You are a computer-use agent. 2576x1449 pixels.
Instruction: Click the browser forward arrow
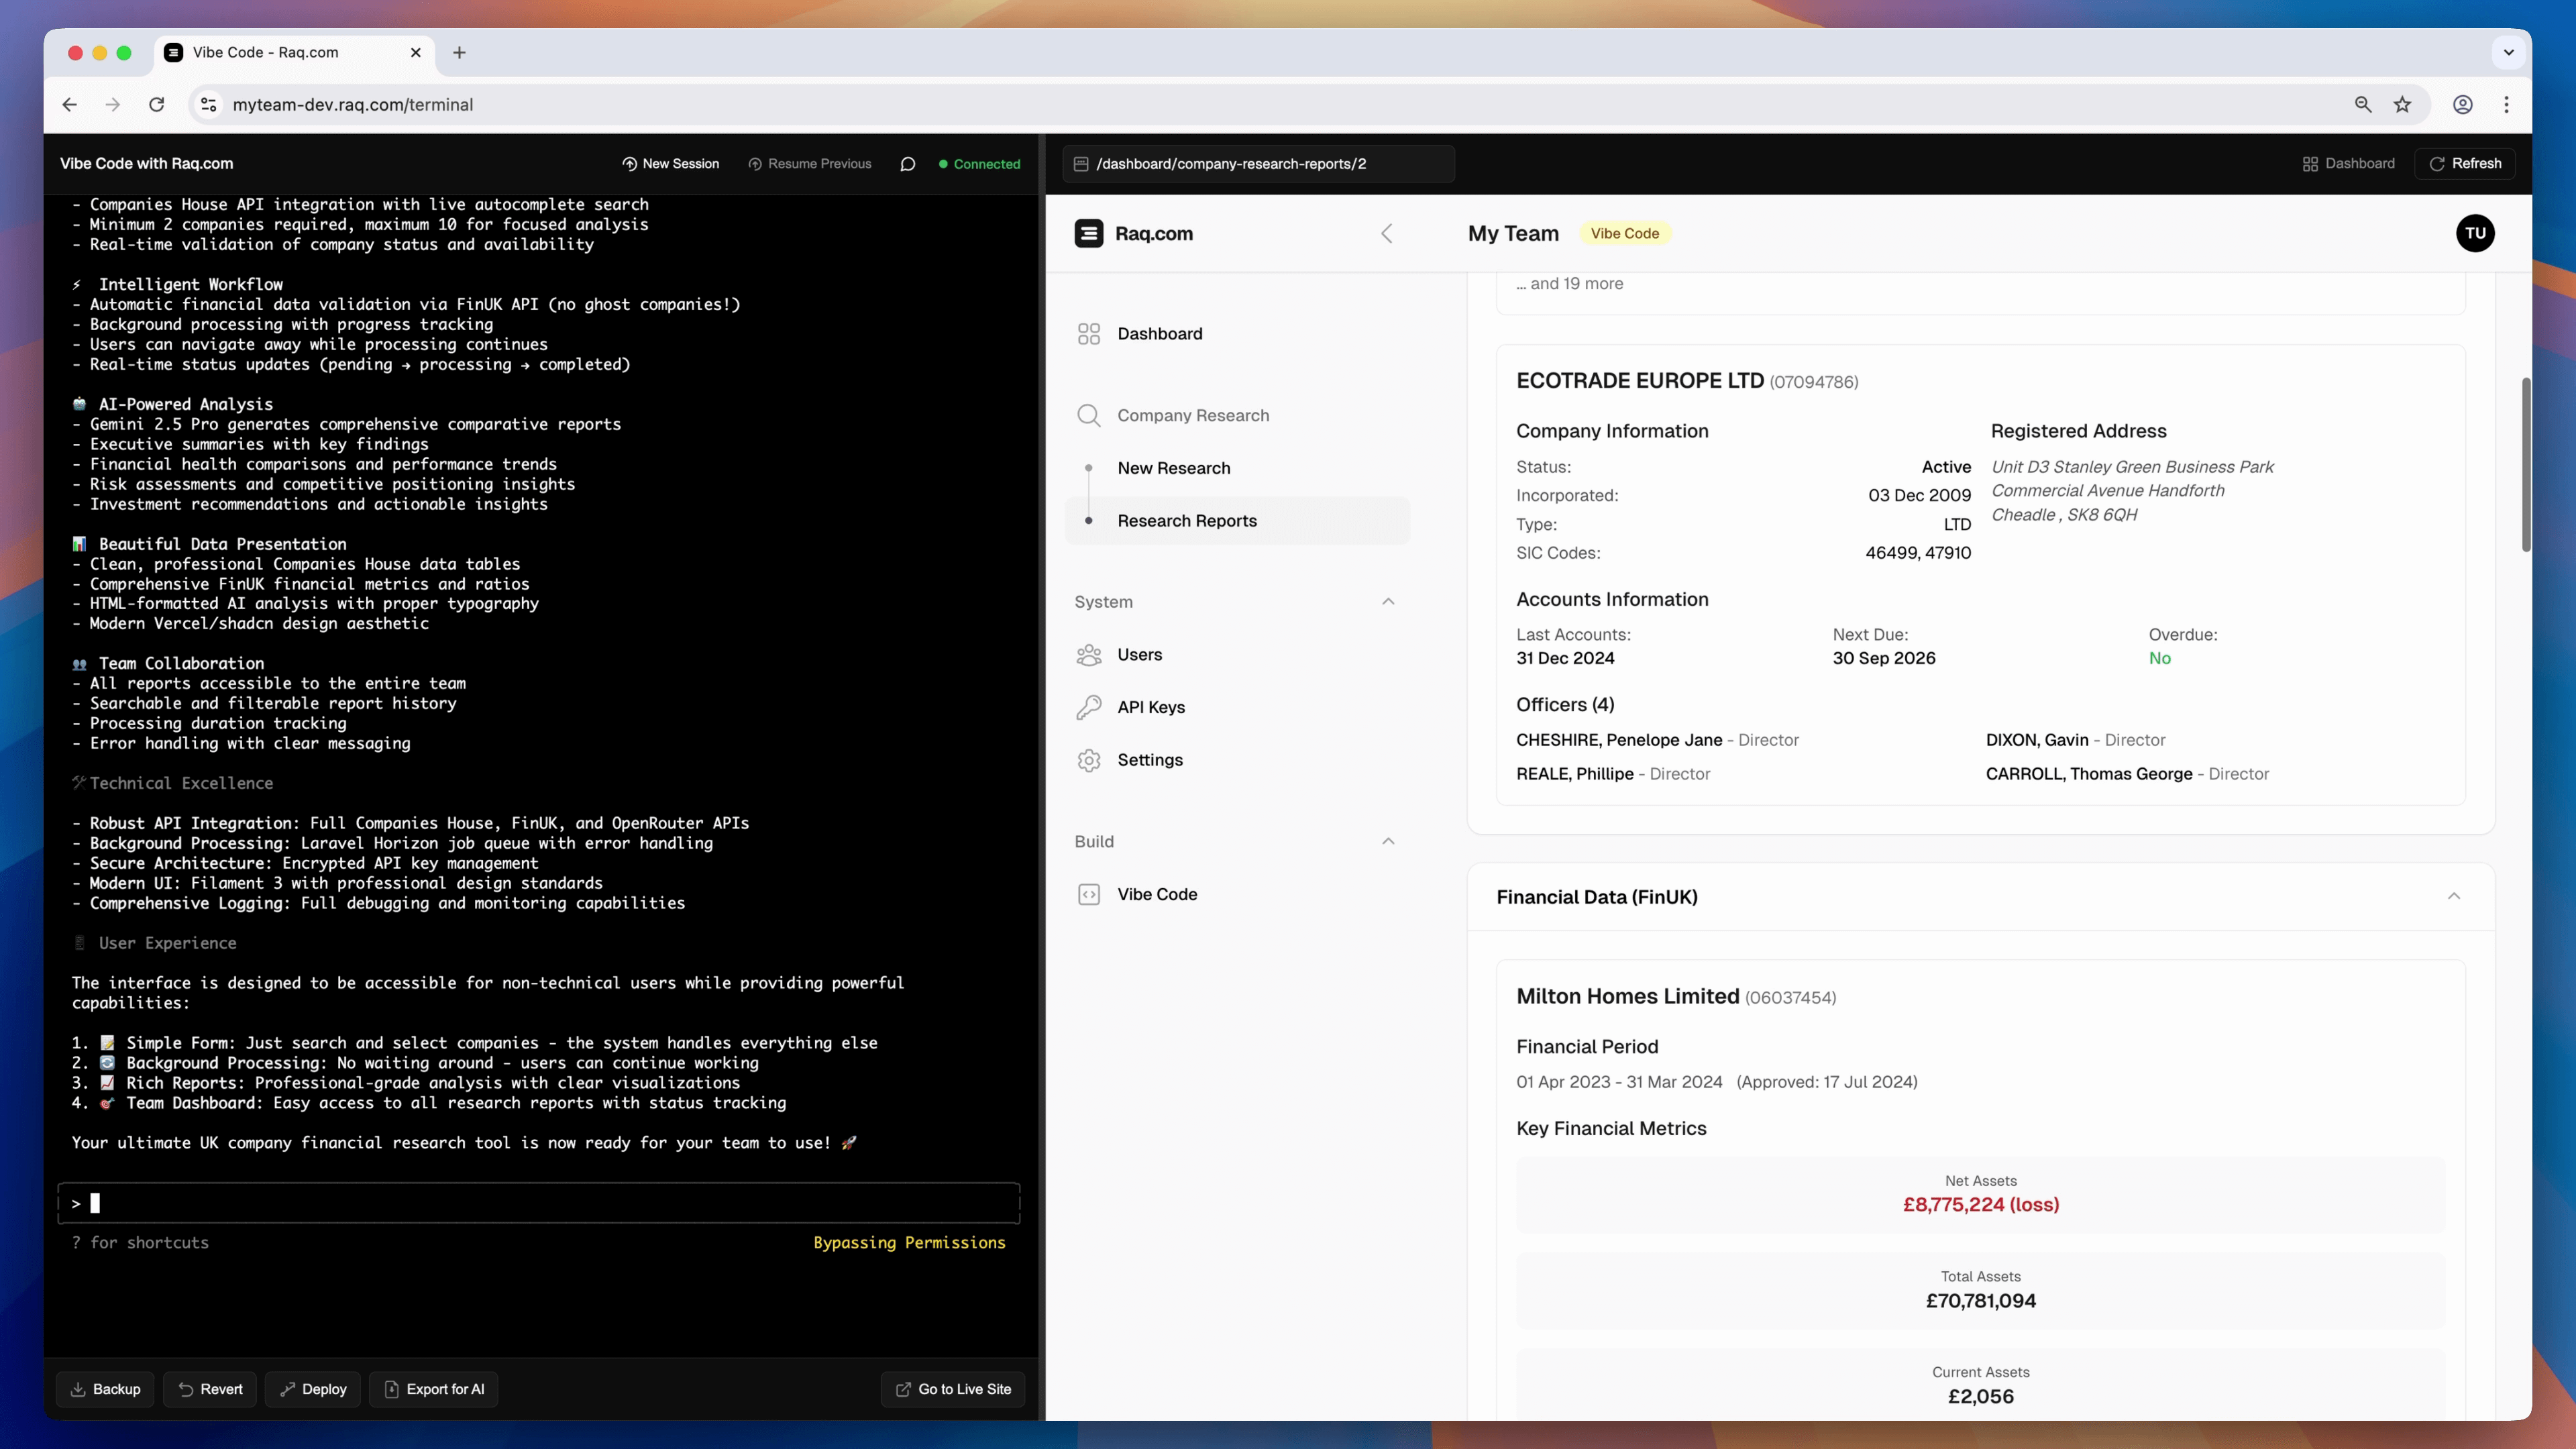click(113, 104)
